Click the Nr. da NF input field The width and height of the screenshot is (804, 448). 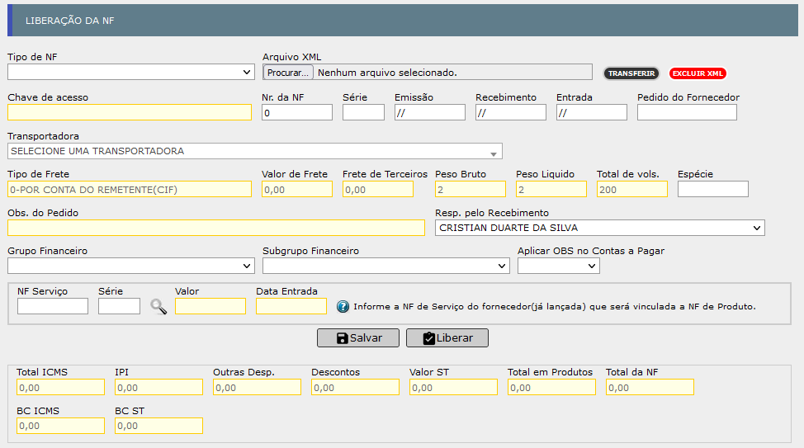297,112
